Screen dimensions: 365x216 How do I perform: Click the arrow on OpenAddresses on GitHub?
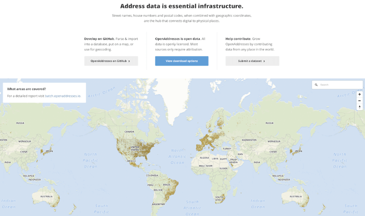129,61
